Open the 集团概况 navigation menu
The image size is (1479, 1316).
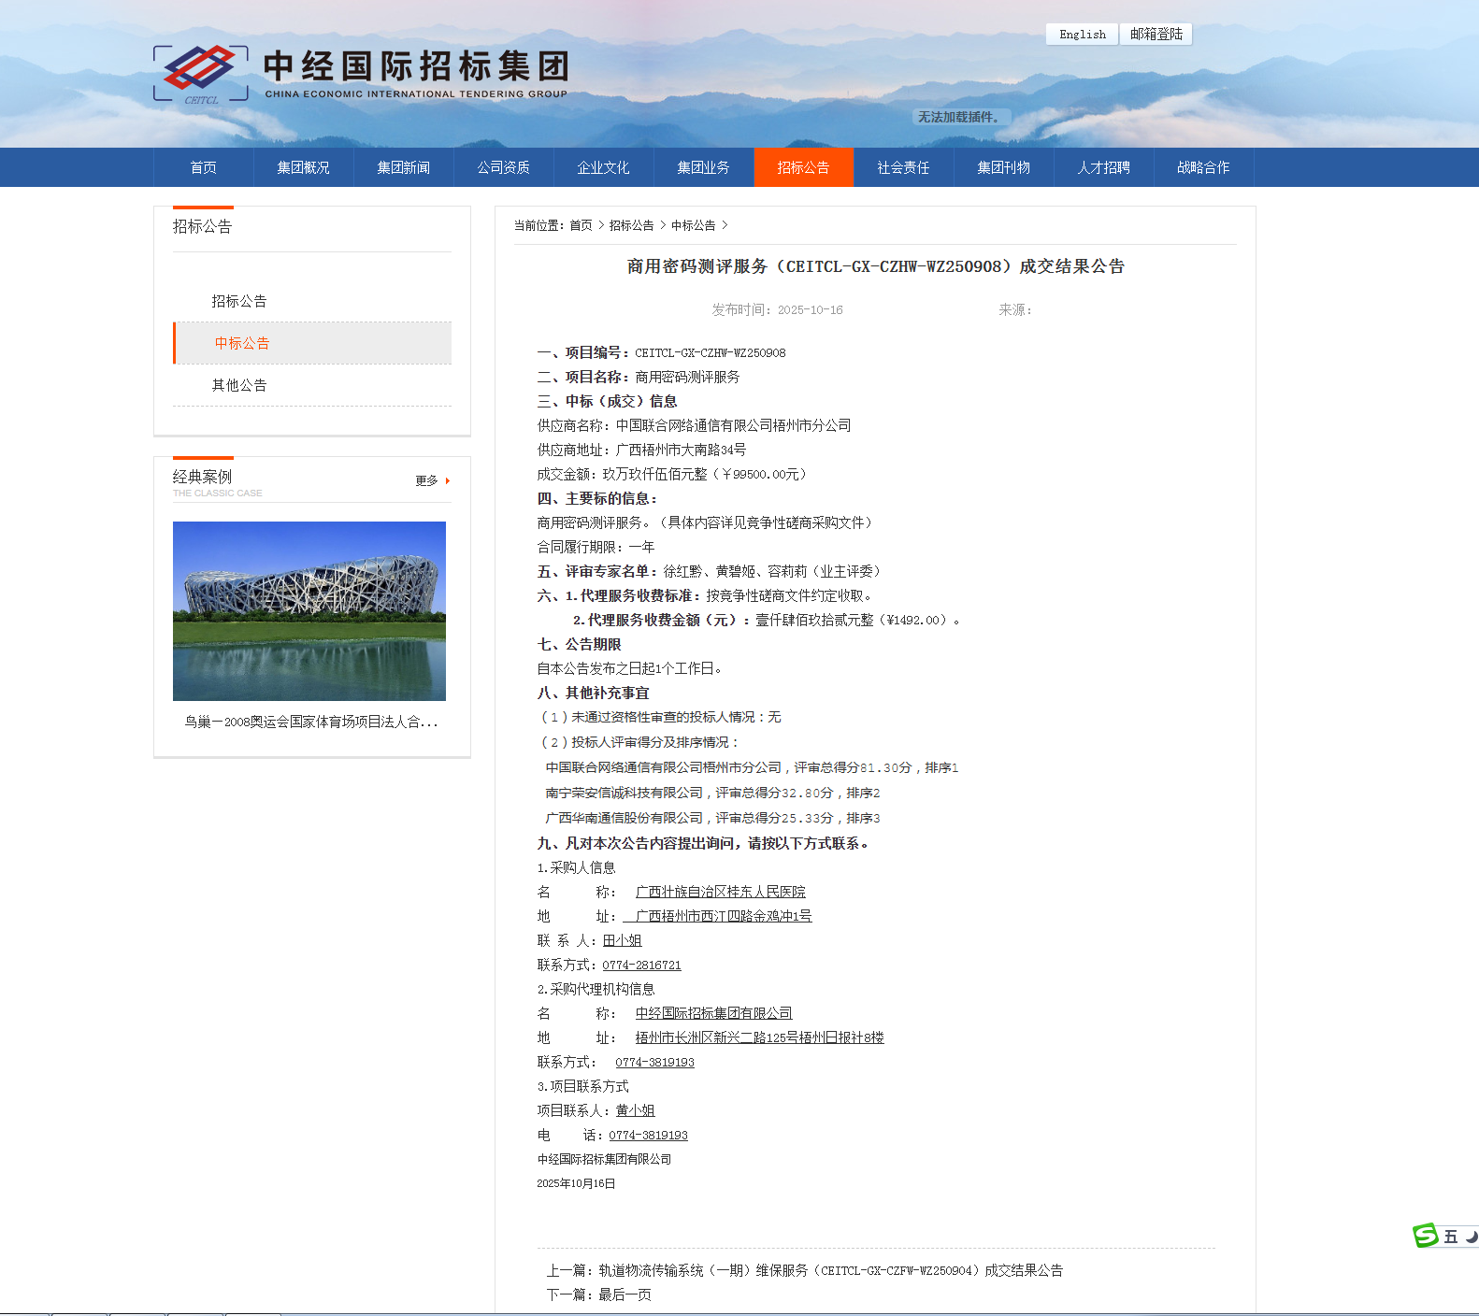click(x=303, y=167)
